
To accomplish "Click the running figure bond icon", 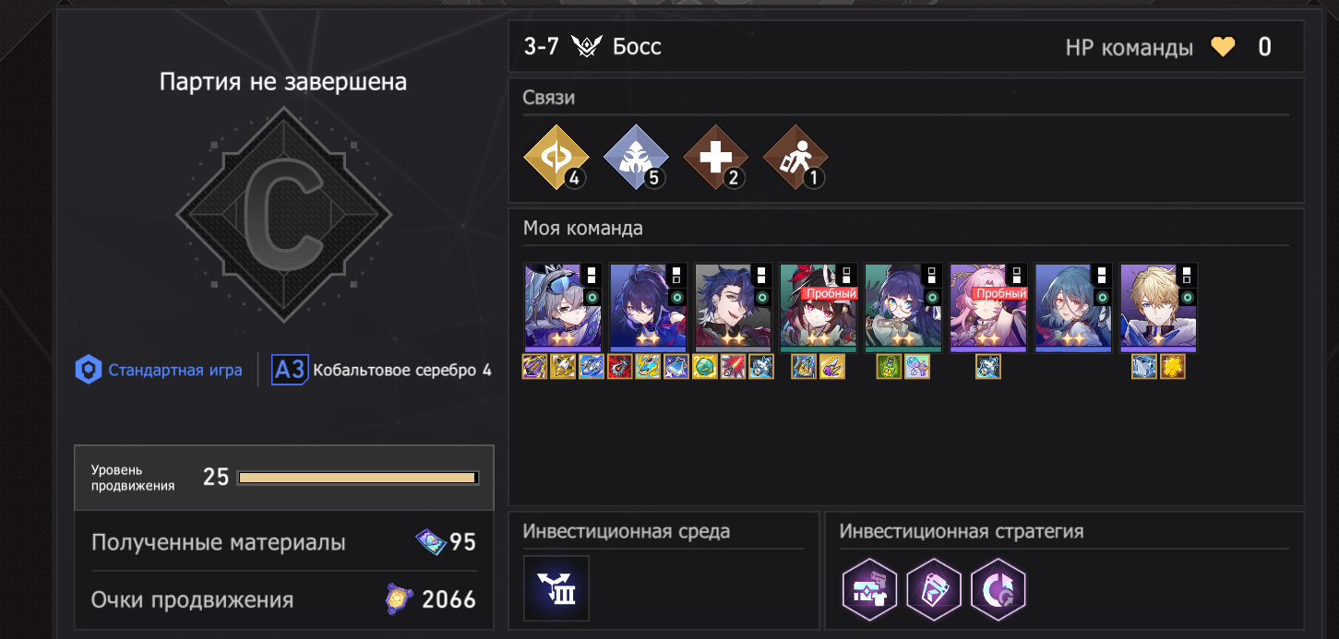I will click(795, 157).
